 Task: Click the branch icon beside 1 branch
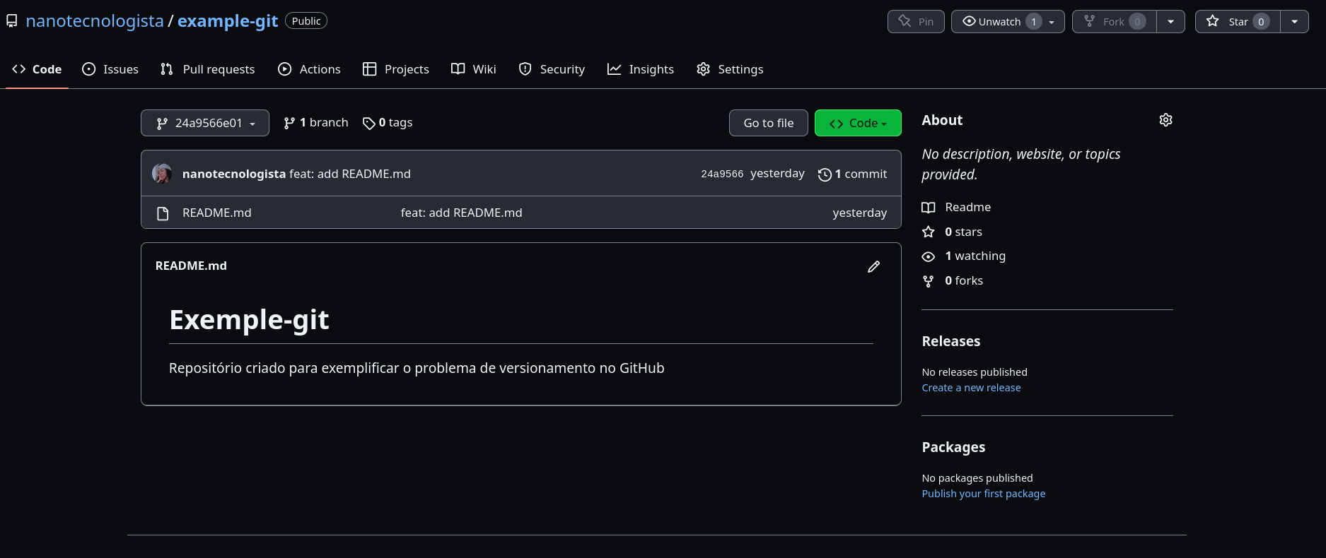[289, 124]
